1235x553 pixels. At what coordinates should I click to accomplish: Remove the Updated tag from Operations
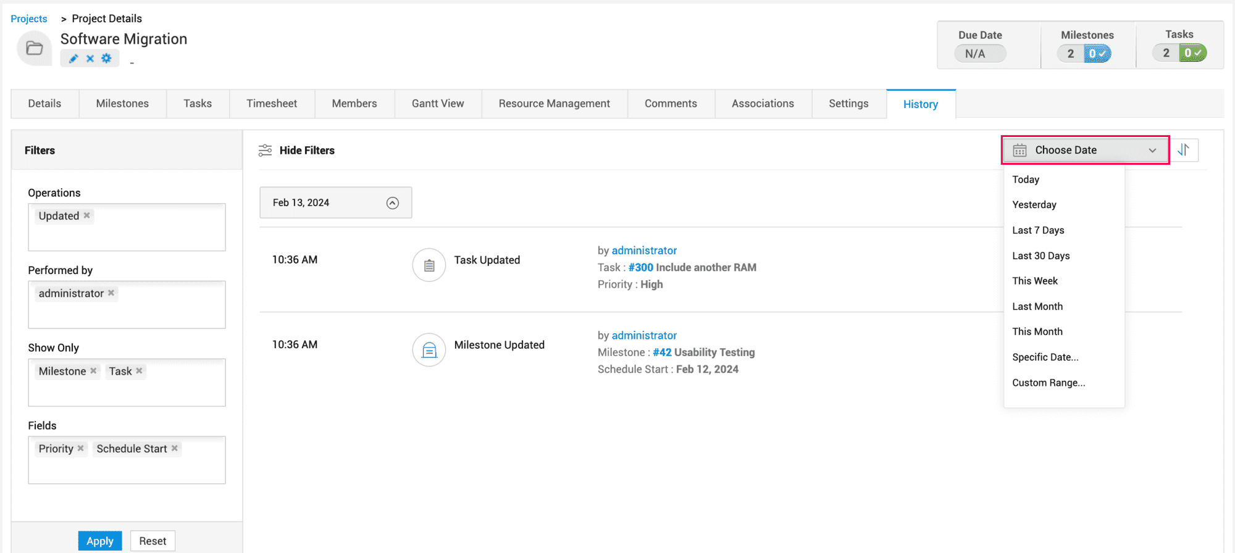click(87, 215)
